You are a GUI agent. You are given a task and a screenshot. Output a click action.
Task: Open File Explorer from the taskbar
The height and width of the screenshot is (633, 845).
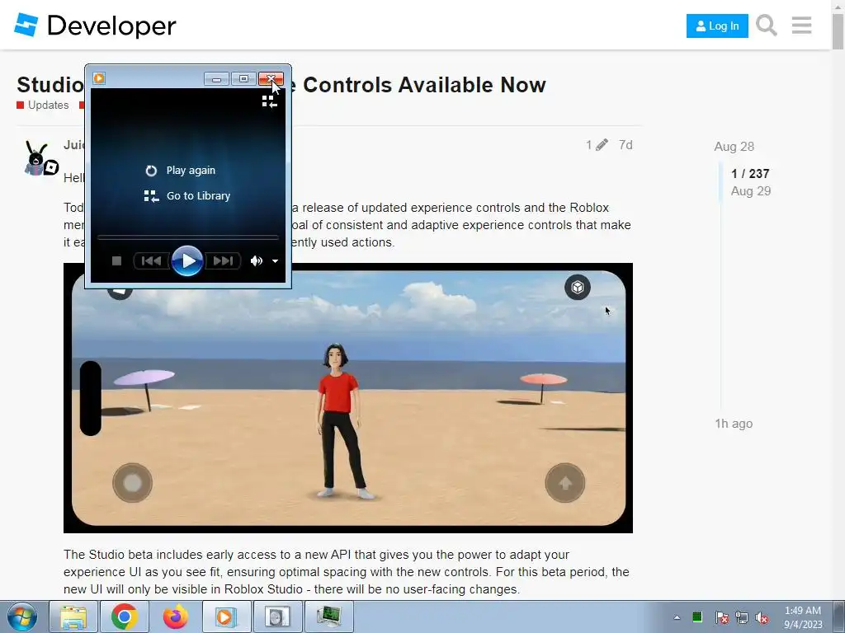tap(73, 617)
